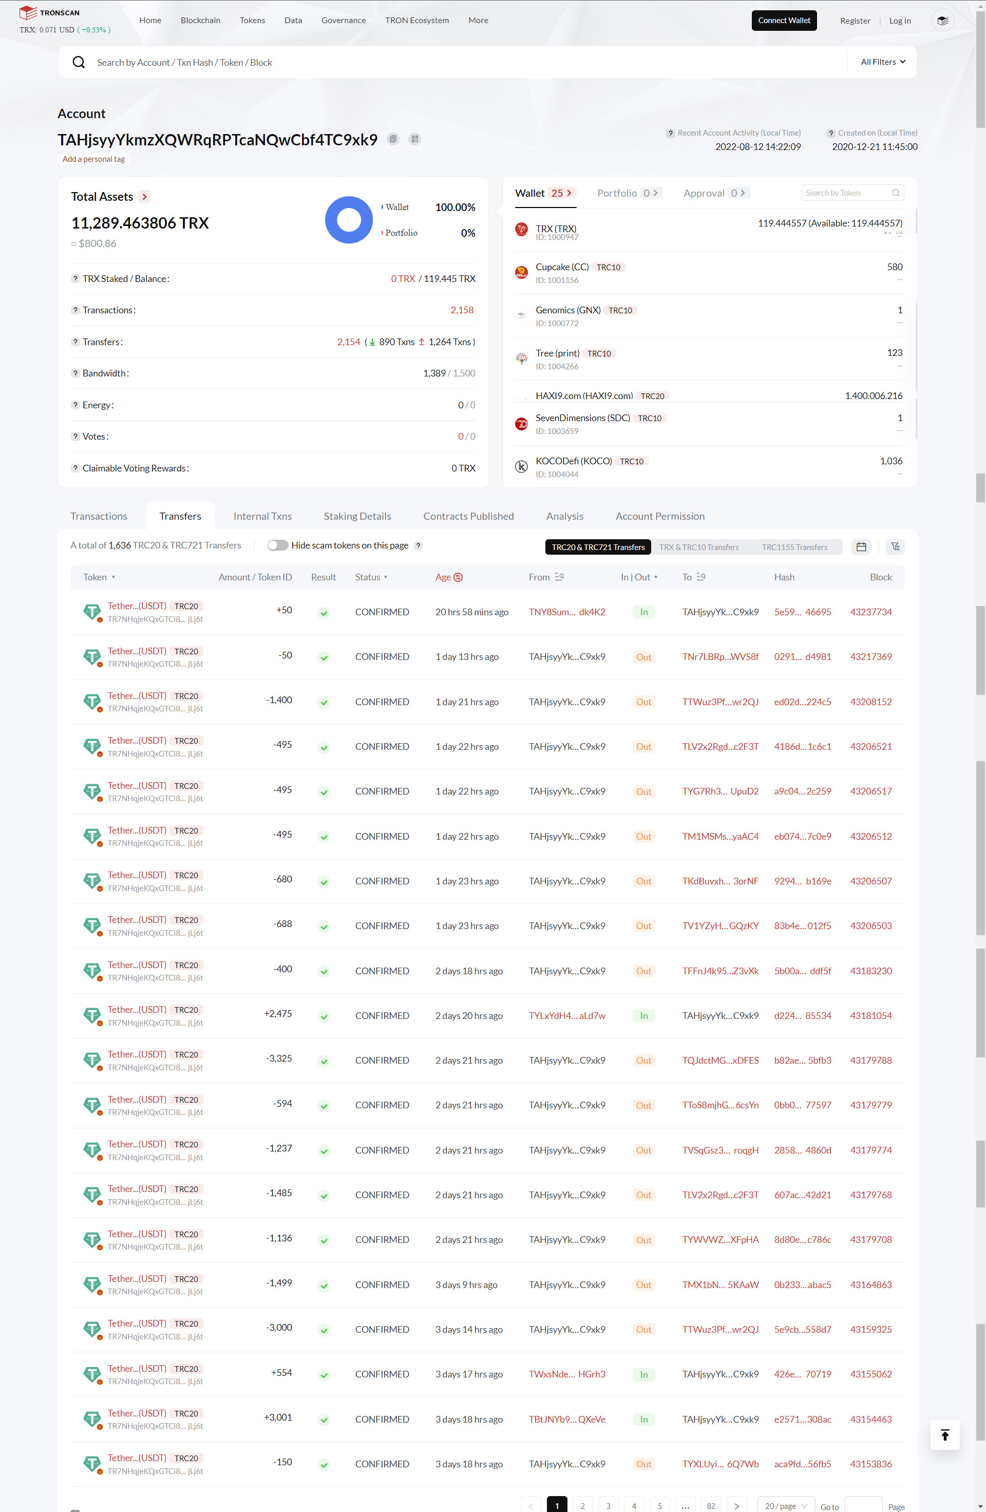Go to pagination page 2
The width and height of the screenshot is (986, 1512).
coord(582,1506)
